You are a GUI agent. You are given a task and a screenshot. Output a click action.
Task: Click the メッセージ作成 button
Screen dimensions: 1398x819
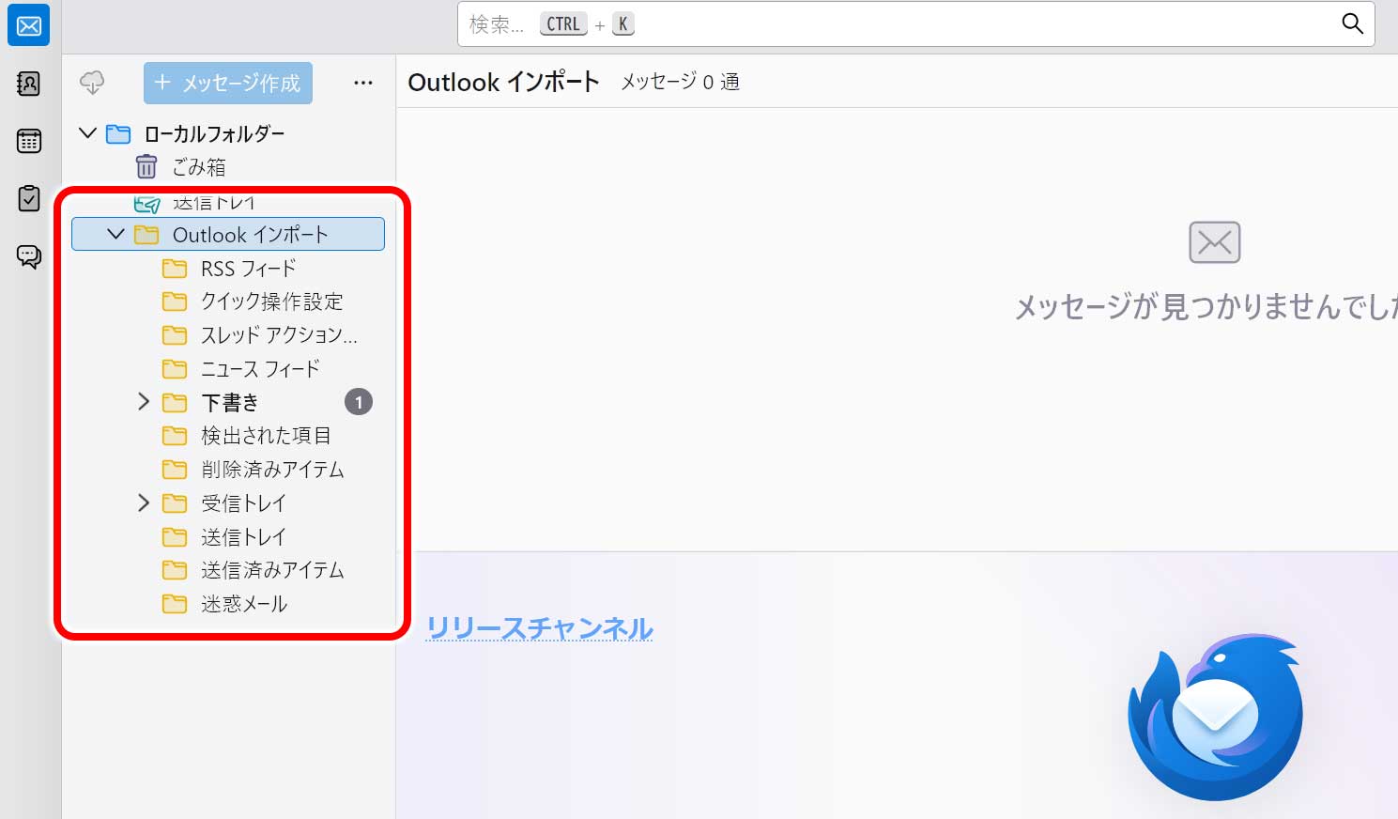click(x=228, y=83)
